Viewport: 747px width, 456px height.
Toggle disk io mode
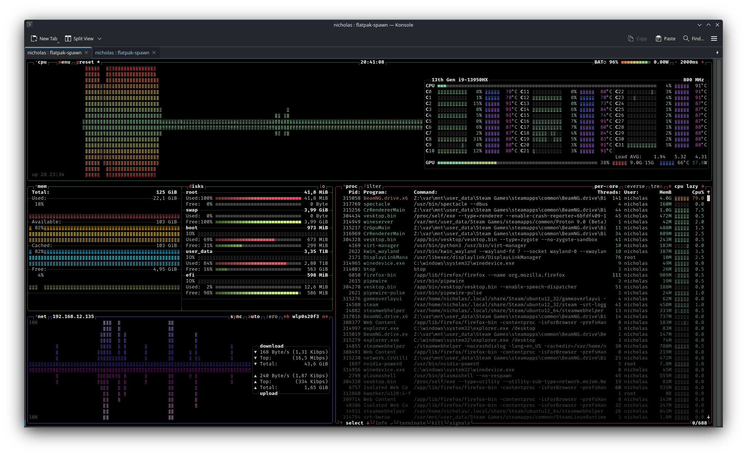tap(322, 186)
